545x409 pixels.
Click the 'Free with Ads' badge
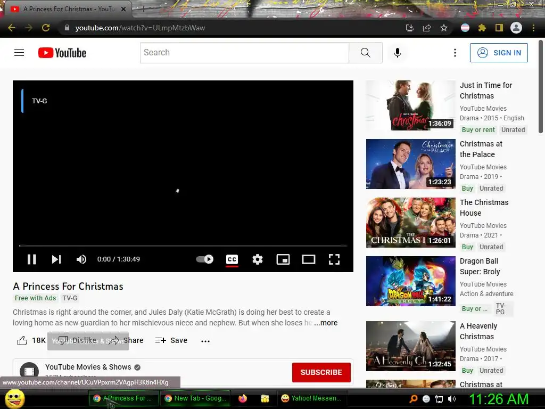(36, 298)
